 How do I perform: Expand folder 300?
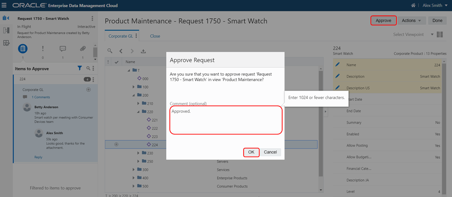134,170
